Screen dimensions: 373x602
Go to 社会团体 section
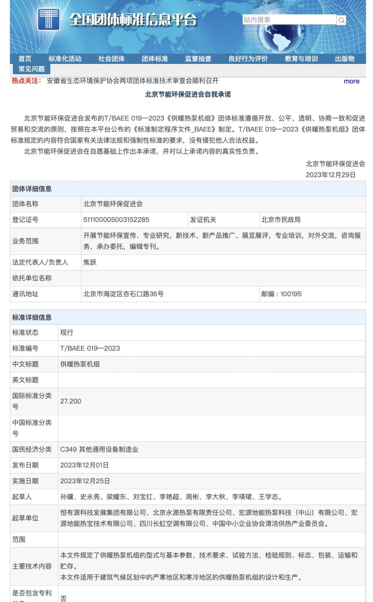tap(112, 59)
